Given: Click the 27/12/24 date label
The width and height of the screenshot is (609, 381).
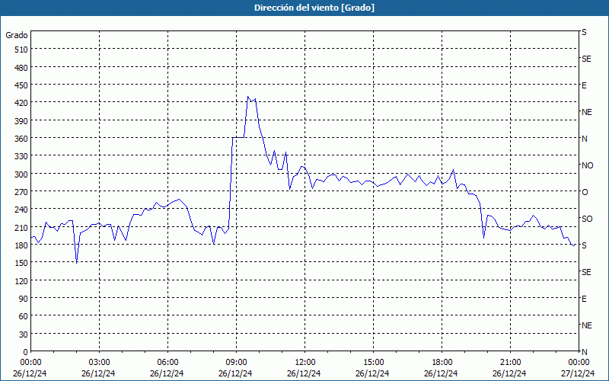Looking at the screenshot, I should pyautogui.click(x=578, y=373).
